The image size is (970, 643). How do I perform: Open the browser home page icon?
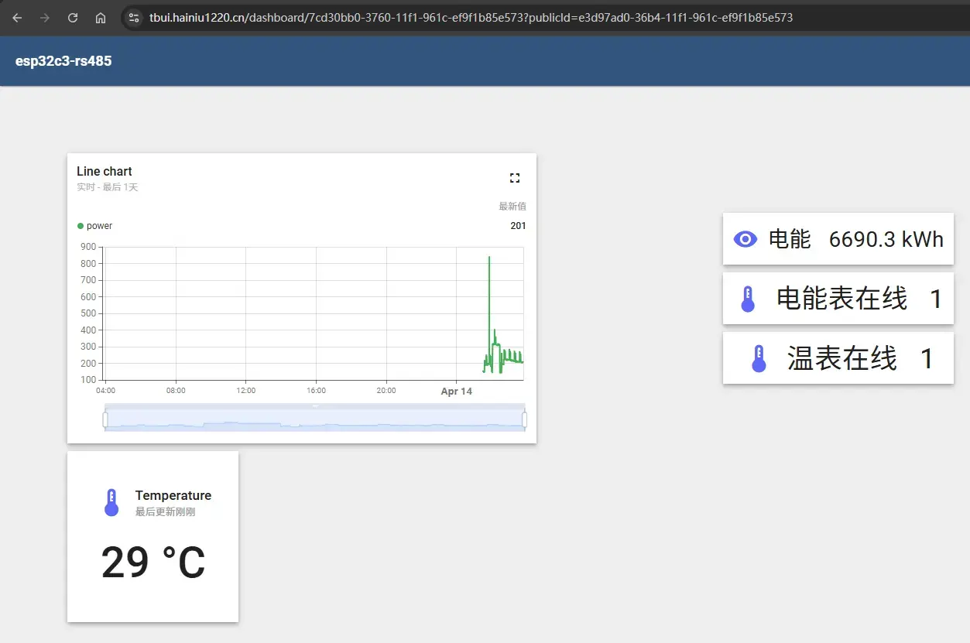coord(101,17)
